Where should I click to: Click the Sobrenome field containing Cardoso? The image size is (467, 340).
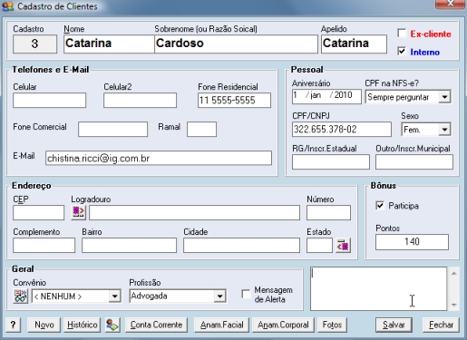pos(236,44)
